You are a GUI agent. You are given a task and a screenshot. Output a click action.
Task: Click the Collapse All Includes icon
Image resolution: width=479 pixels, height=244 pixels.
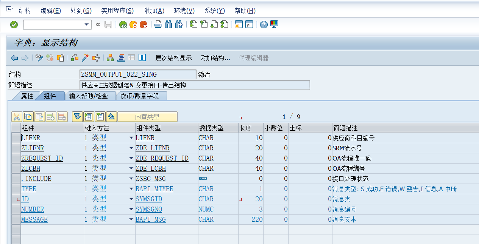coord(111,117)
